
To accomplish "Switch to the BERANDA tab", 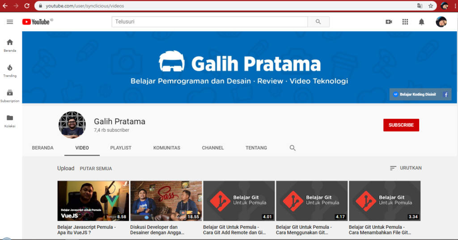I will tap(42, 148).
